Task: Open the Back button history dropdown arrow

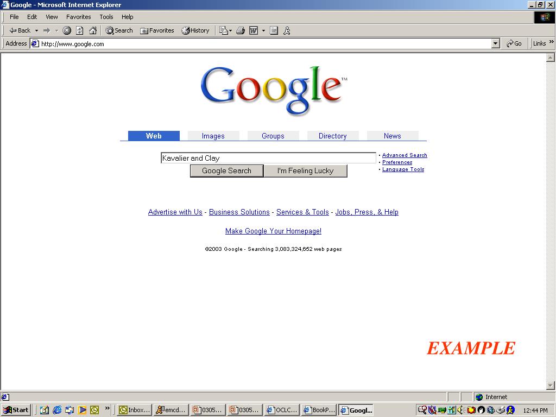Action: tap(36, 30)
